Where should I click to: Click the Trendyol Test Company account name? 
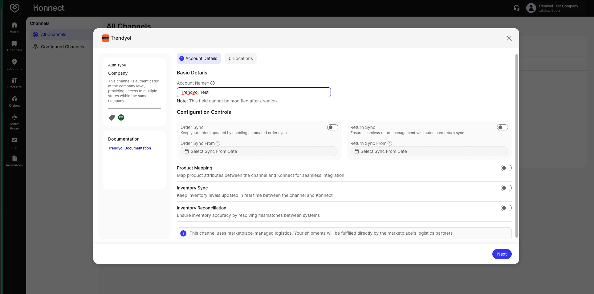[x=558, y=6]
